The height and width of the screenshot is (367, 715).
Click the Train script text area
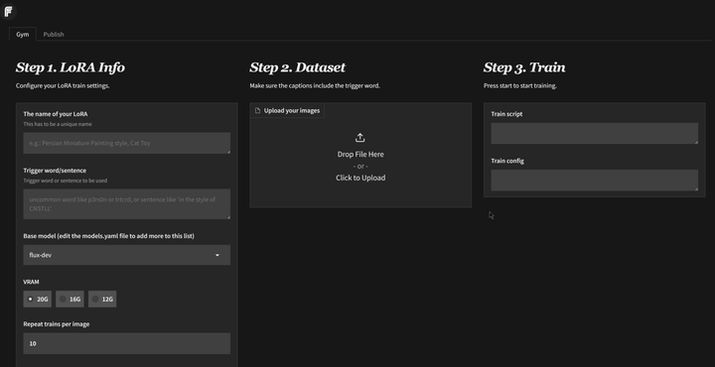(x=594, y=134)
